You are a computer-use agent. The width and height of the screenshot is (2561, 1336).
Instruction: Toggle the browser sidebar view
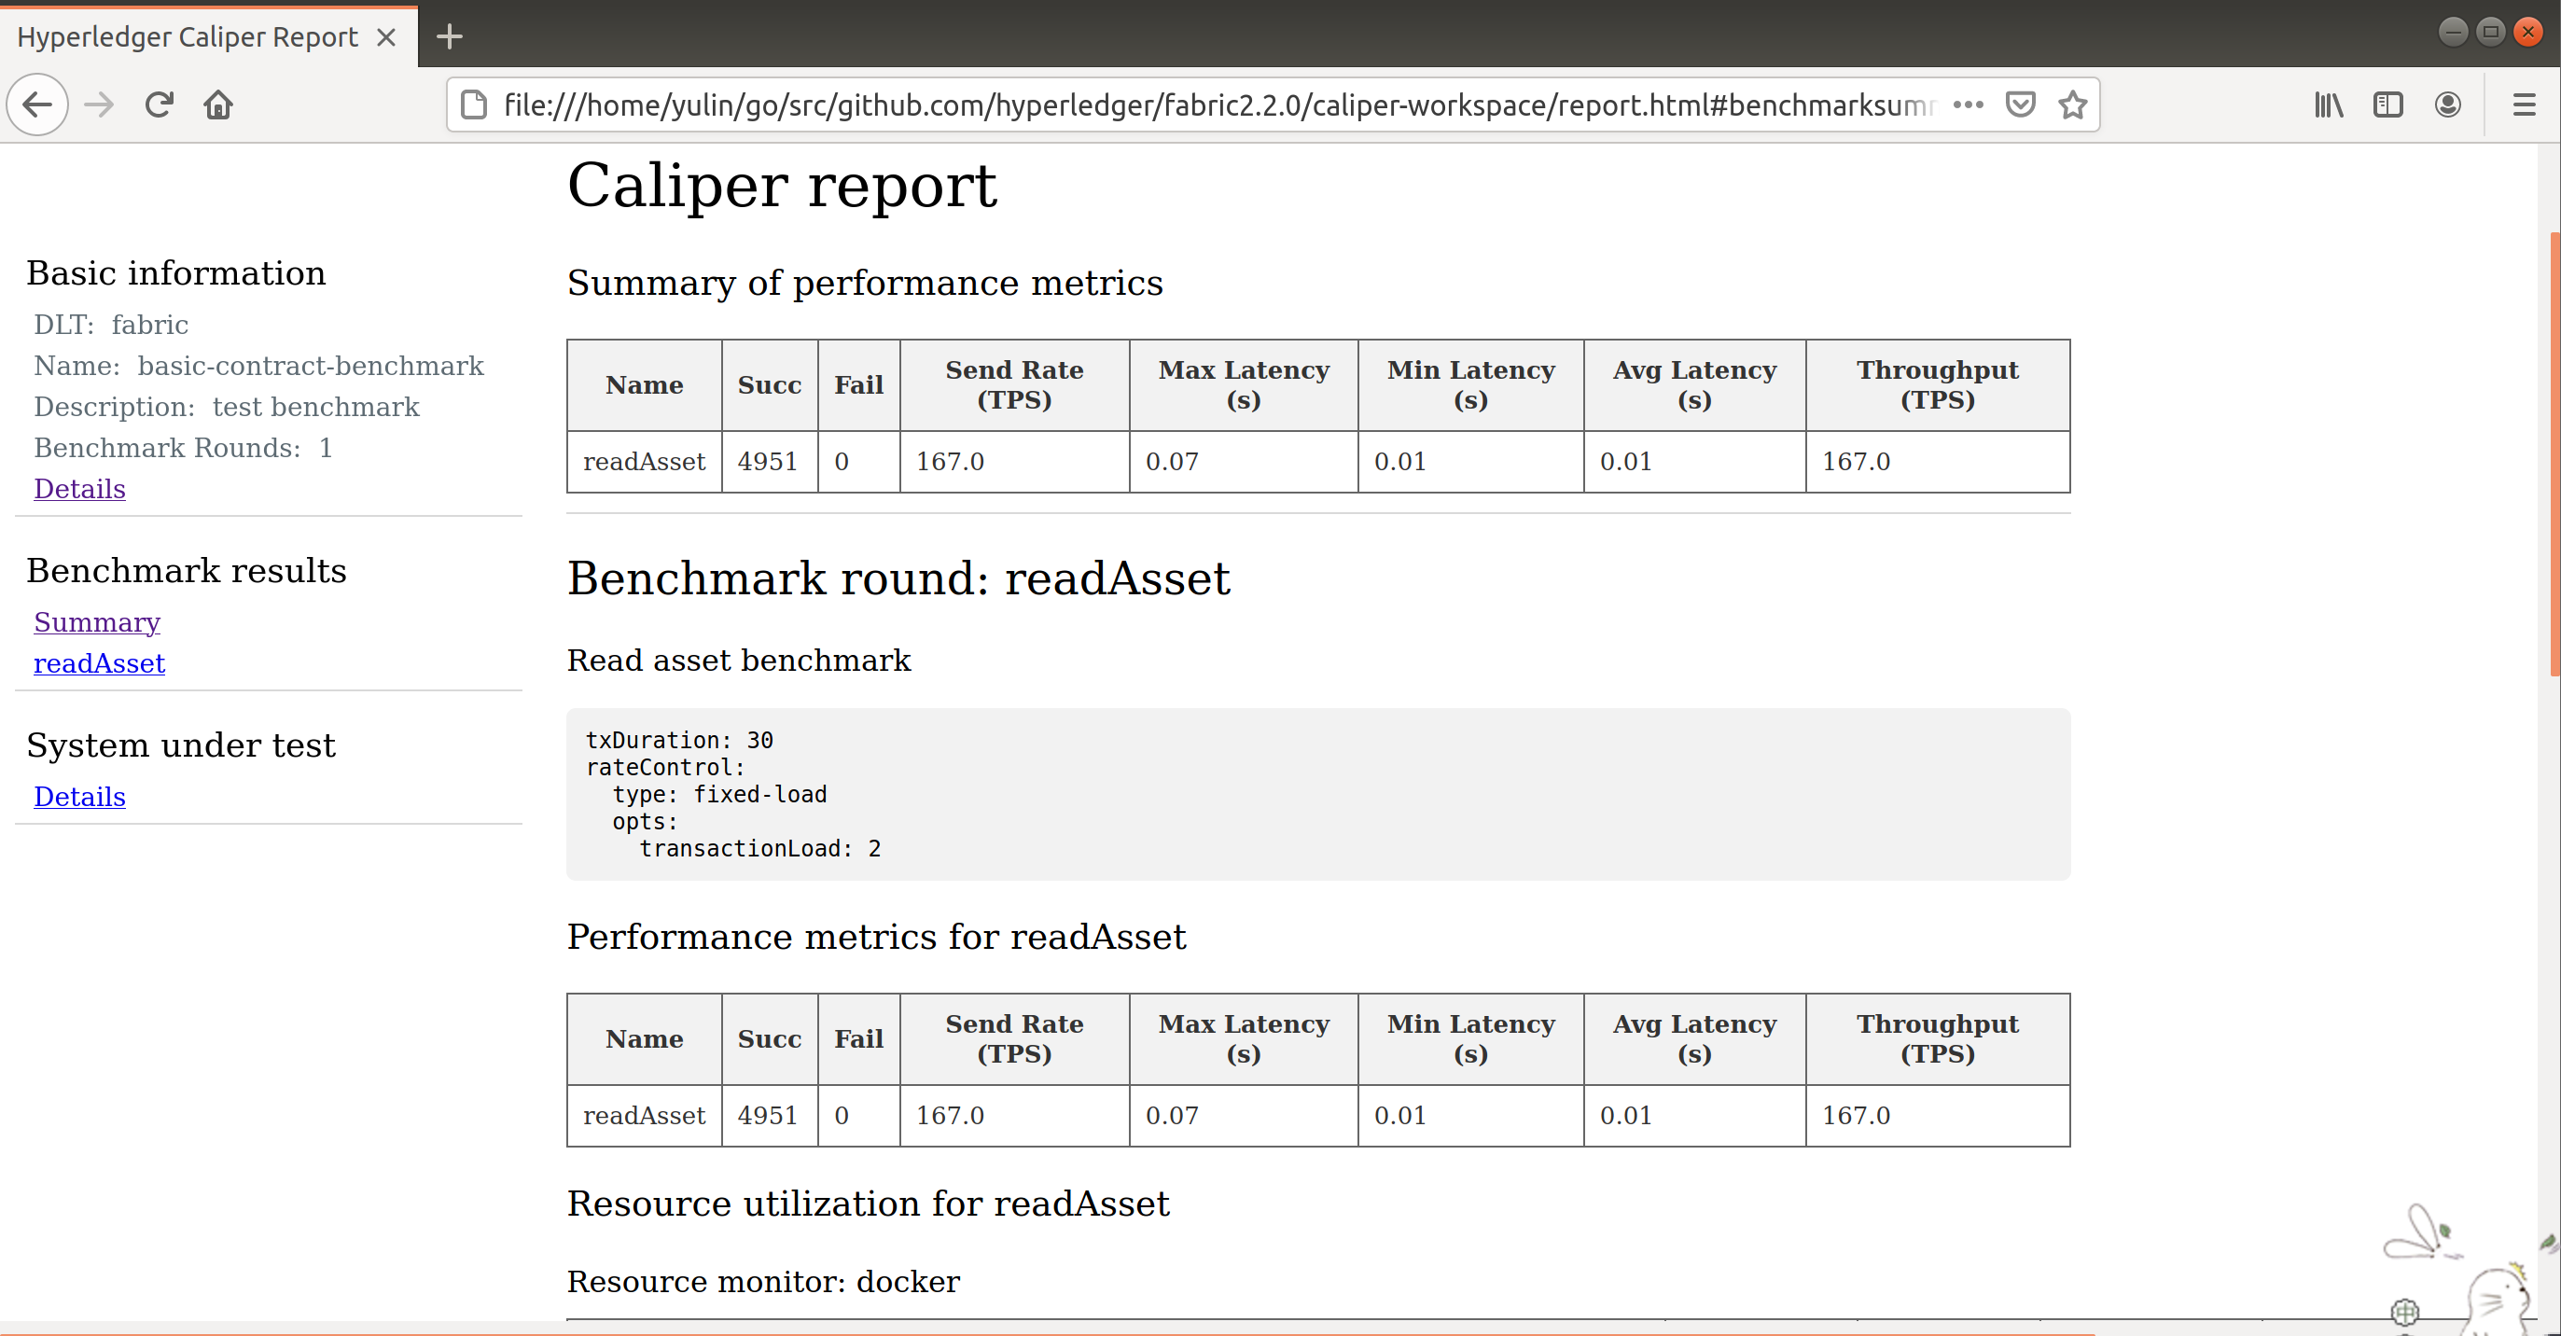point(2388,104)
